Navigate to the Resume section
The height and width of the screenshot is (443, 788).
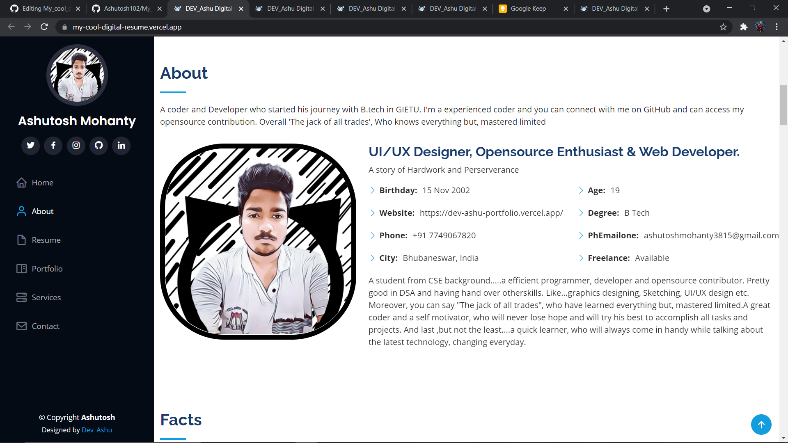tap(46, 240)
